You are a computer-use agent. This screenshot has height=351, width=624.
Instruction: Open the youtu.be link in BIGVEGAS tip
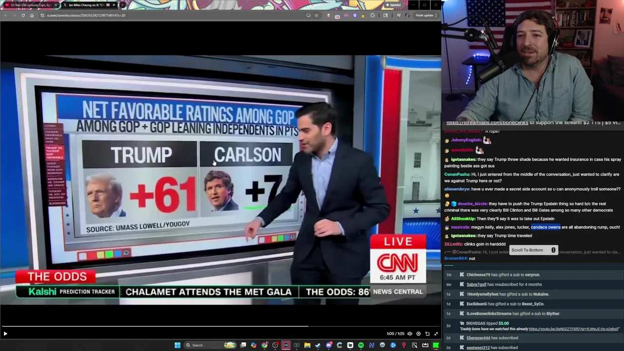(x=574, y=329)
